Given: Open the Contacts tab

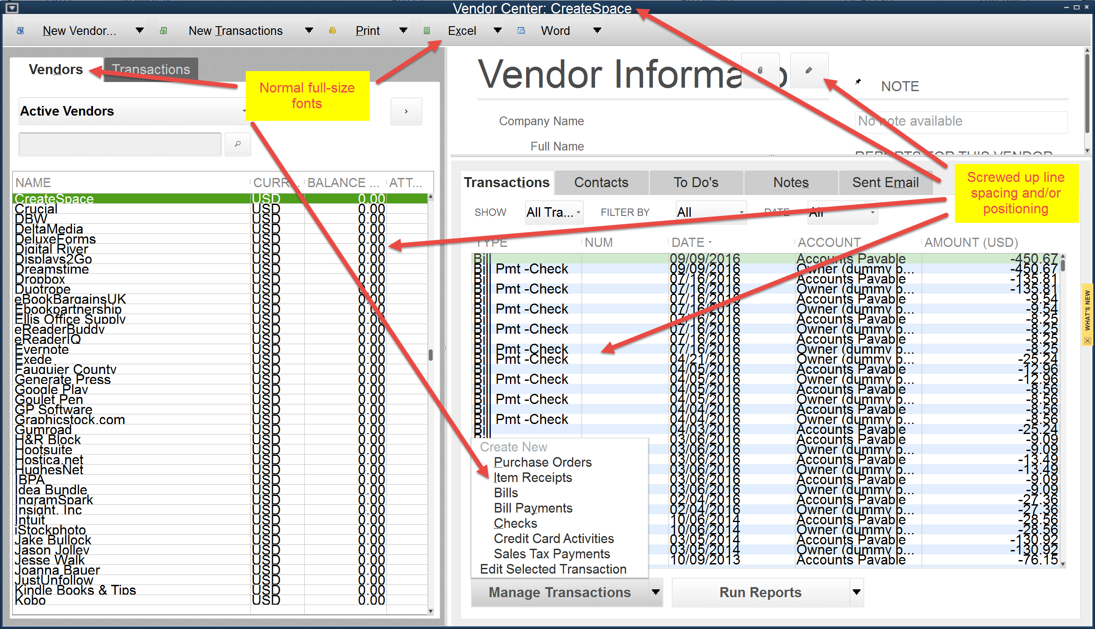Looking at the screenshot, I should tap(601, 182).
